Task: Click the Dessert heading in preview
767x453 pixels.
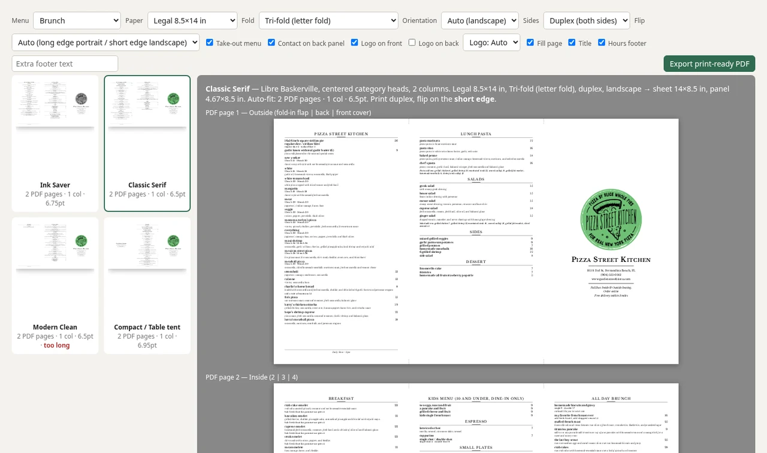Action: [476, 262]
